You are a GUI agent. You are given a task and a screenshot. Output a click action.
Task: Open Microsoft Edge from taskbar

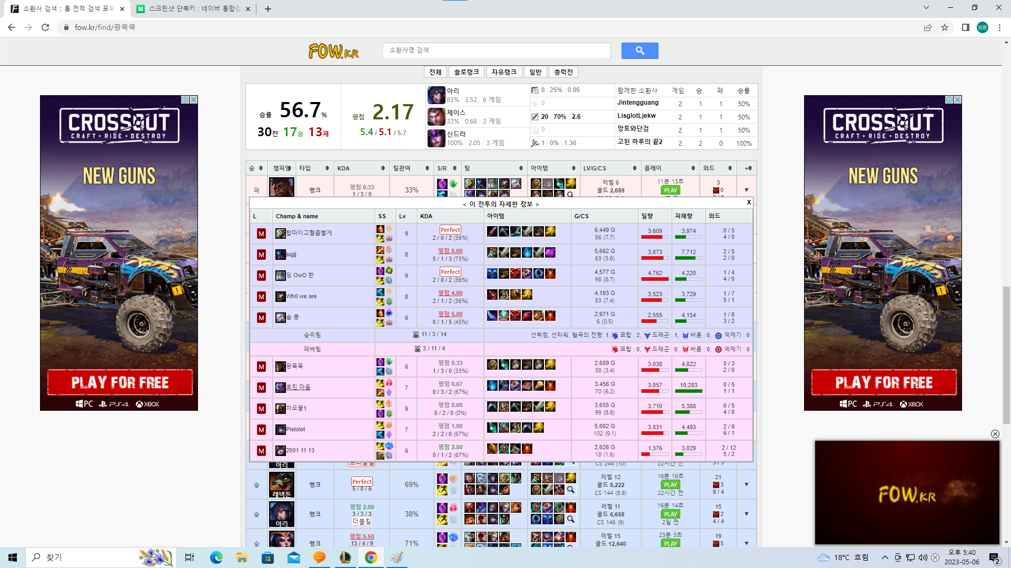pyautogui.click(x=216, y=557)
